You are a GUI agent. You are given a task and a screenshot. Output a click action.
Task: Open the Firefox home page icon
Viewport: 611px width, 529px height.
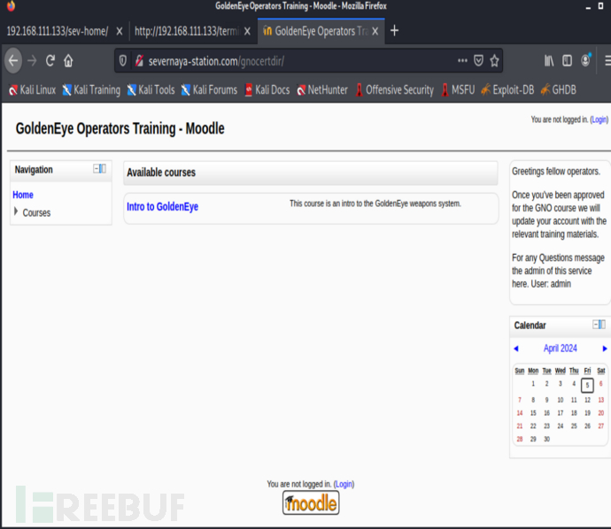pos(68,61)
